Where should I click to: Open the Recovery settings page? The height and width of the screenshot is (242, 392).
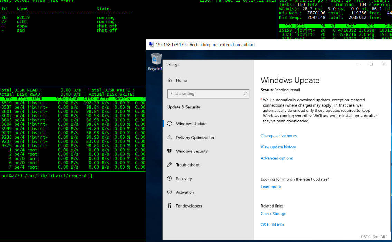click(x=208, y=179)
